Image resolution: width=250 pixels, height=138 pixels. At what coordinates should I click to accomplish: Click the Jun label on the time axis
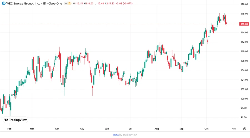(x=107, y=129)
